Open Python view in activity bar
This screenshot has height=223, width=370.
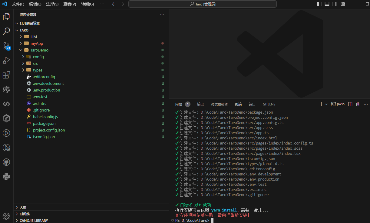[6, 177]
